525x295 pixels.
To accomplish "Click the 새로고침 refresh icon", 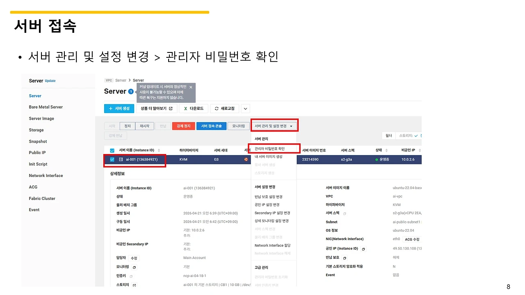I will point(216,108).
